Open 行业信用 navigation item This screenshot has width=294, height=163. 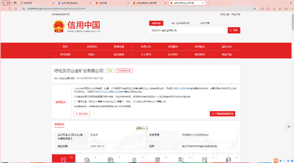tap(173, 55)
